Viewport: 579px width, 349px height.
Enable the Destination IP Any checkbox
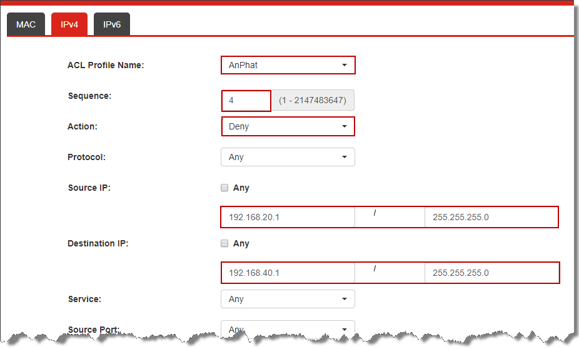(224, 243)
